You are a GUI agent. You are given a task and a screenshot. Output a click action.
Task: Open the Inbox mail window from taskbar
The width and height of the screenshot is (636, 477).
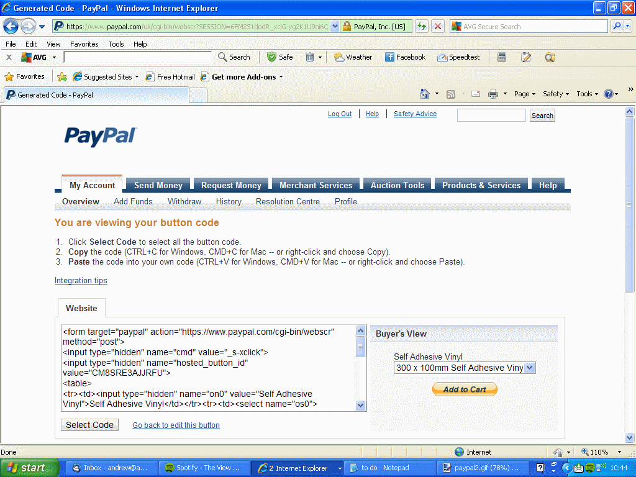pos(111,468)
